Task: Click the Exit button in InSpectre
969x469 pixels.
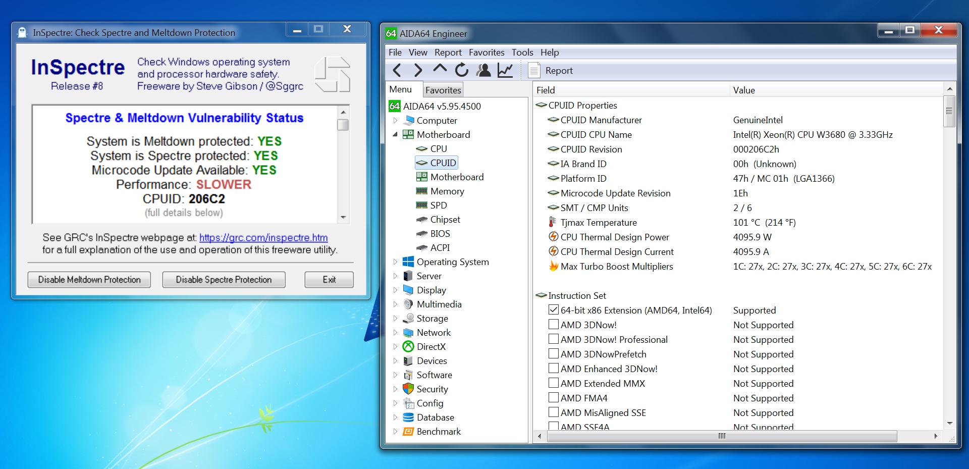Action: point(329,279)
